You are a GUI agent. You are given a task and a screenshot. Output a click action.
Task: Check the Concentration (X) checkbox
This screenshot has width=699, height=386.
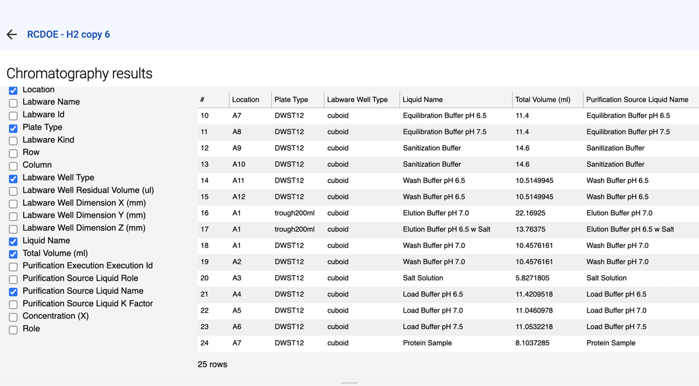(x=13, y=317)
